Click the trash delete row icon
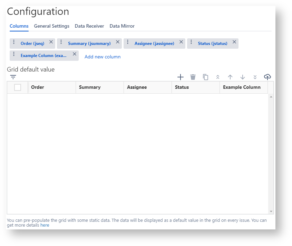The image size is (292, 246). [x=193, y=77]
